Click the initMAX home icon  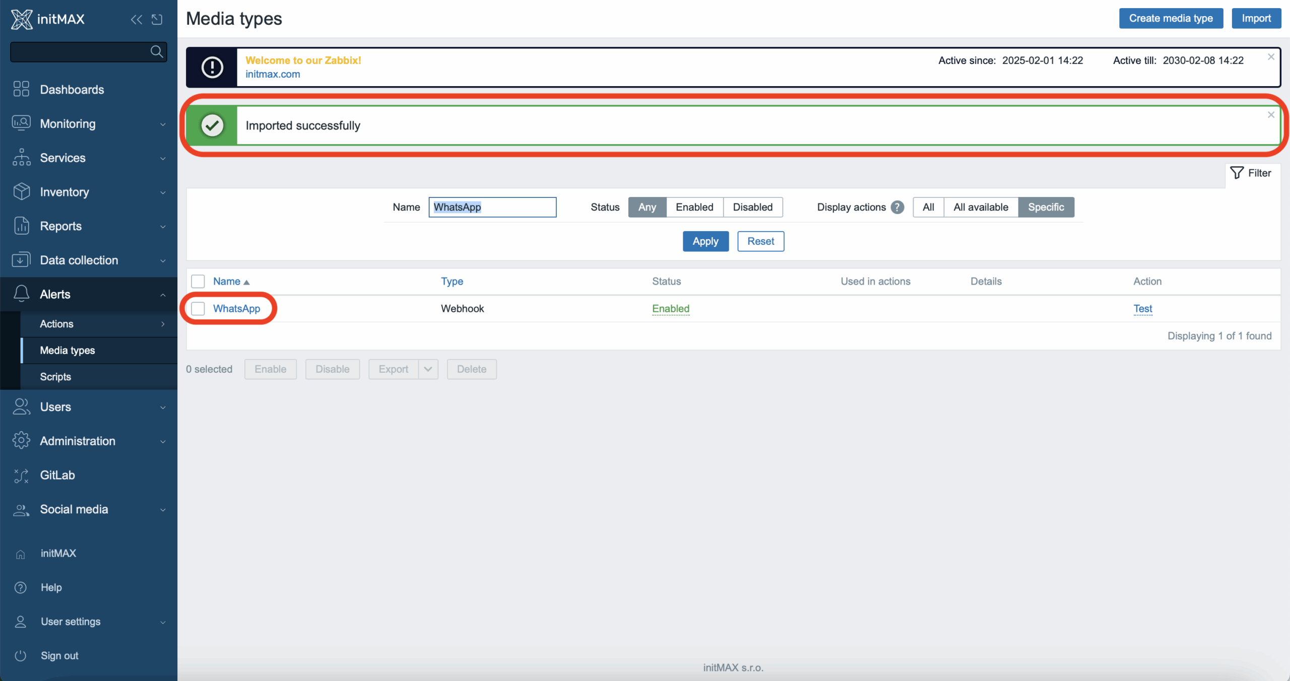coord(21,554)
